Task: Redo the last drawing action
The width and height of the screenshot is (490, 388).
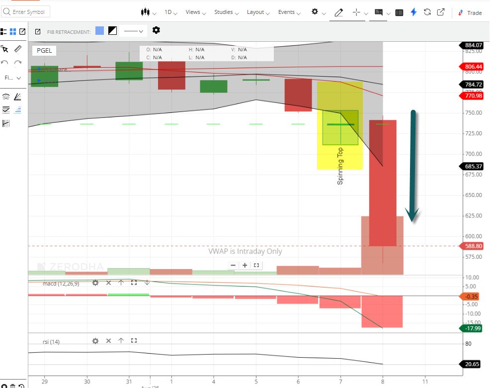Action: 18,63
